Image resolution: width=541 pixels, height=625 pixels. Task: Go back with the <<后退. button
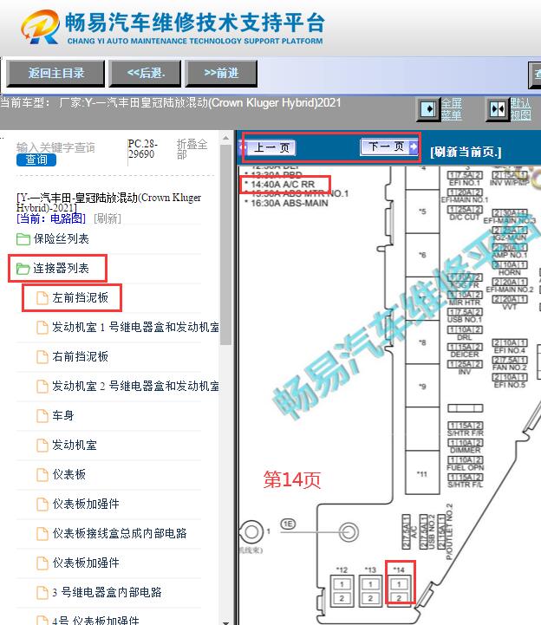[x=146, y=74]
